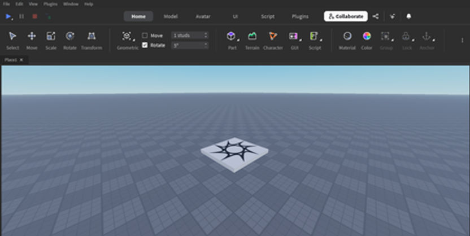Viewport: 470px width, 236px height.
Task: Click the Move tool icon
Action: pos(32,36)
